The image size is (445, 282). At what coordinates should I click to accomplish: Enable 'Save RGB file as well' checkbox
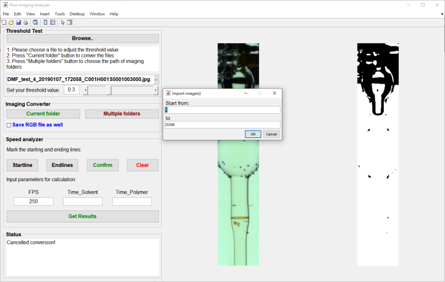9,125
